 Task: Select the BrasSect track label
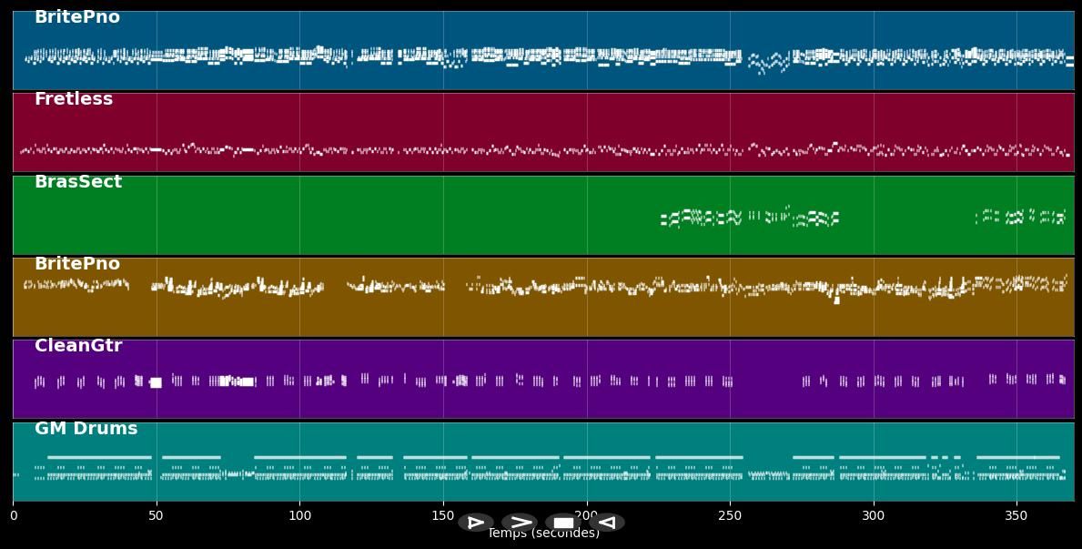tap(78, 182)
